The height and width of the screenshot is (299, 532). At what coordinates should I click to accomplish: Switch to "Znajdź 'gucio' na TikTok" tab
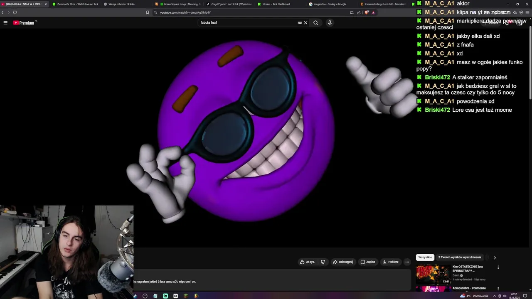(229, 4)
